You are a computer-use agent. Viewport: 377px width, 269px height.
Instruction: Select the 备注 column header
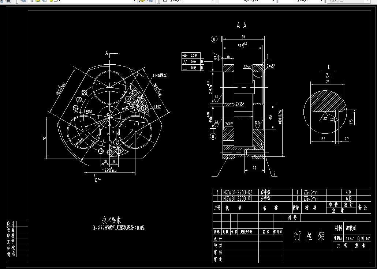(363, 207)
